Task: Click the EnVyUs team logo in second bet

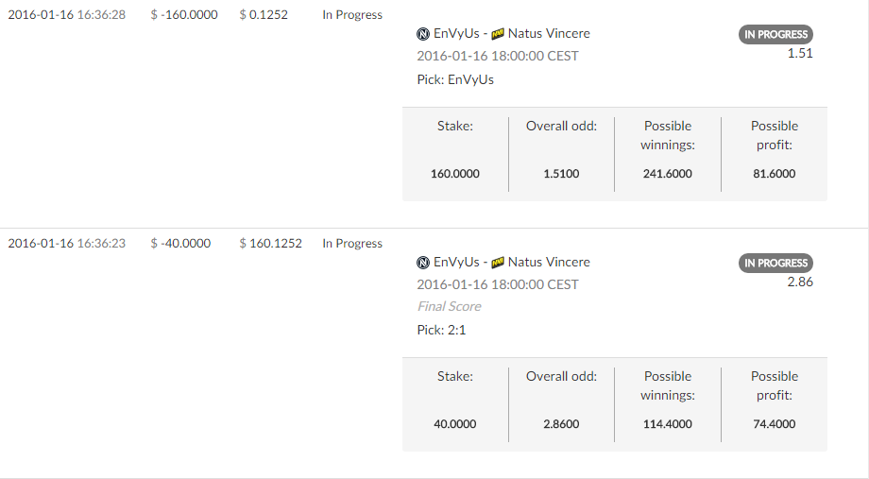Action: click(423, 263)
